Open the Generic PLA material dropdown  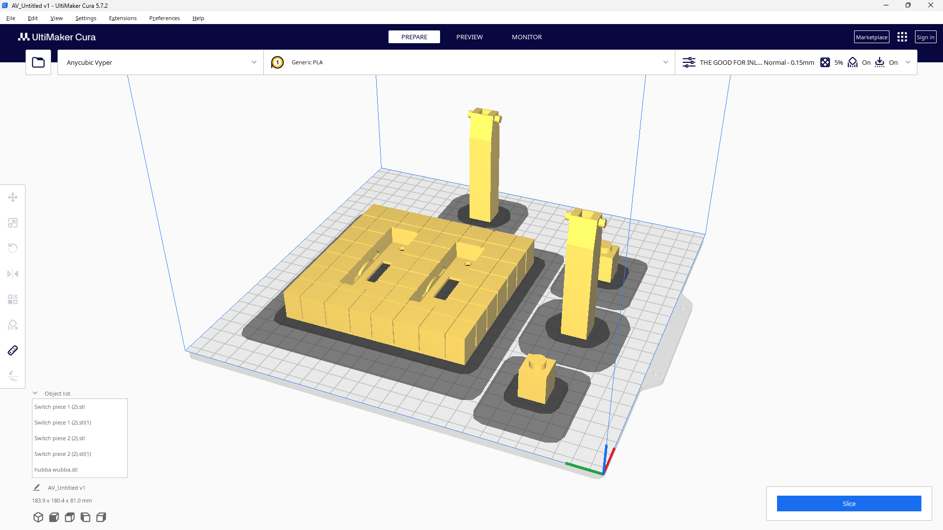[x=666, y=62]
